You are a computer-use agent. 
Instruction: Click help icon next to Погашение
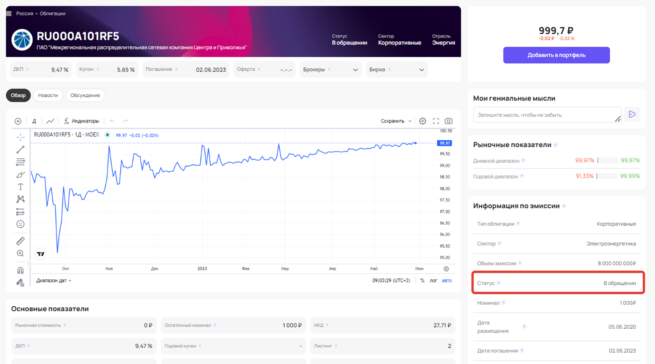[x=176, y=69]
